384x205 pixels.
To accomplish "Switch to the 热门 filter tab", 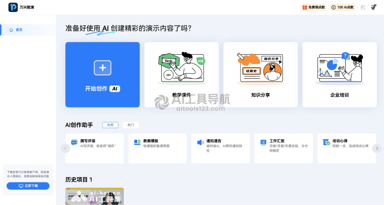I will click(131, 125).
